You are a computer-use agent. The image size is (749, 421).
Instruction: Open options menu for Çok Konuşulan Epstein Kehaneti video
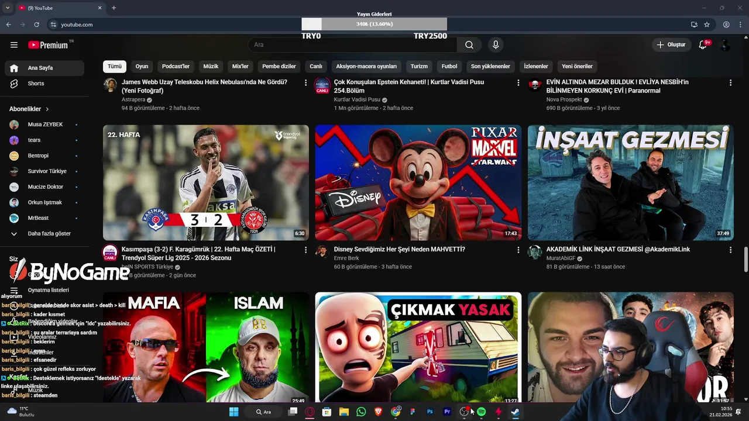518,83
